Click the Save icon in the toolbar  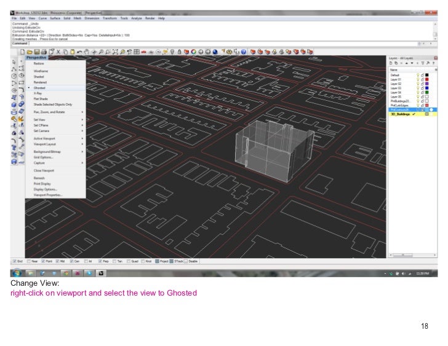pyautogui.click(x=36, y=52)
